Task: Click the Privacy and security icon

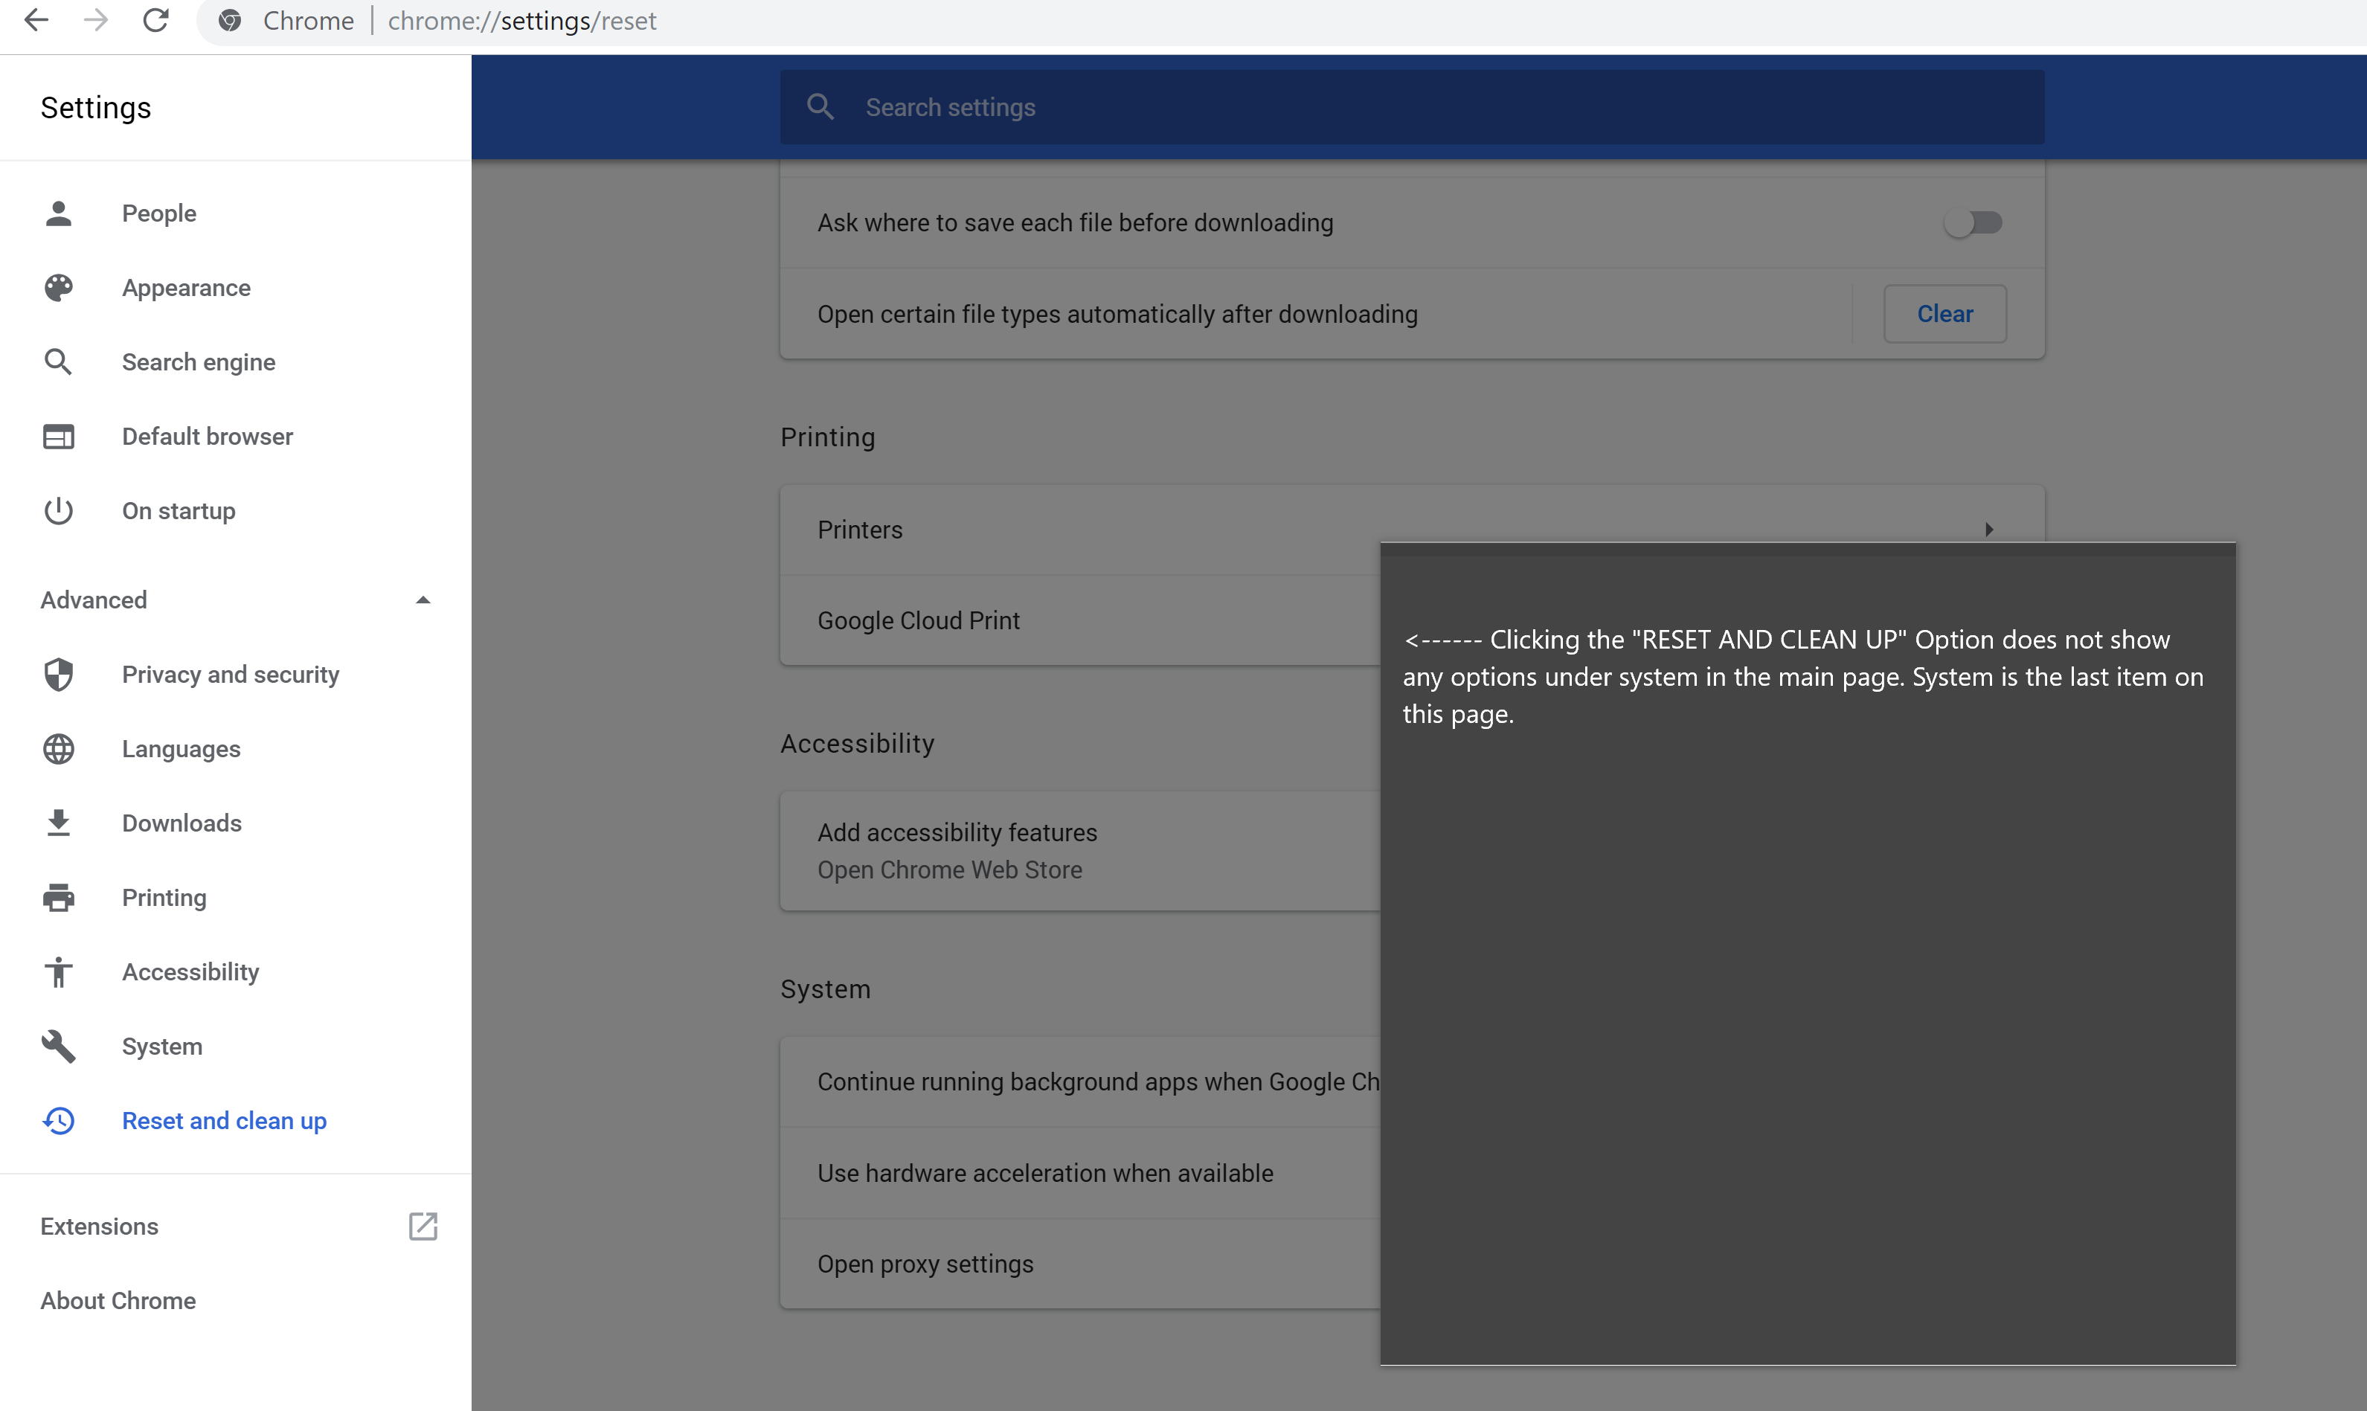Action: pos(59,674)
